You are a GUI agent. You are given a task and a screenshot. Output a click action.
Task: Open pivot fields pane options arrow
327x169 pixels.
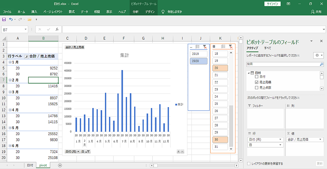point(311,41)
